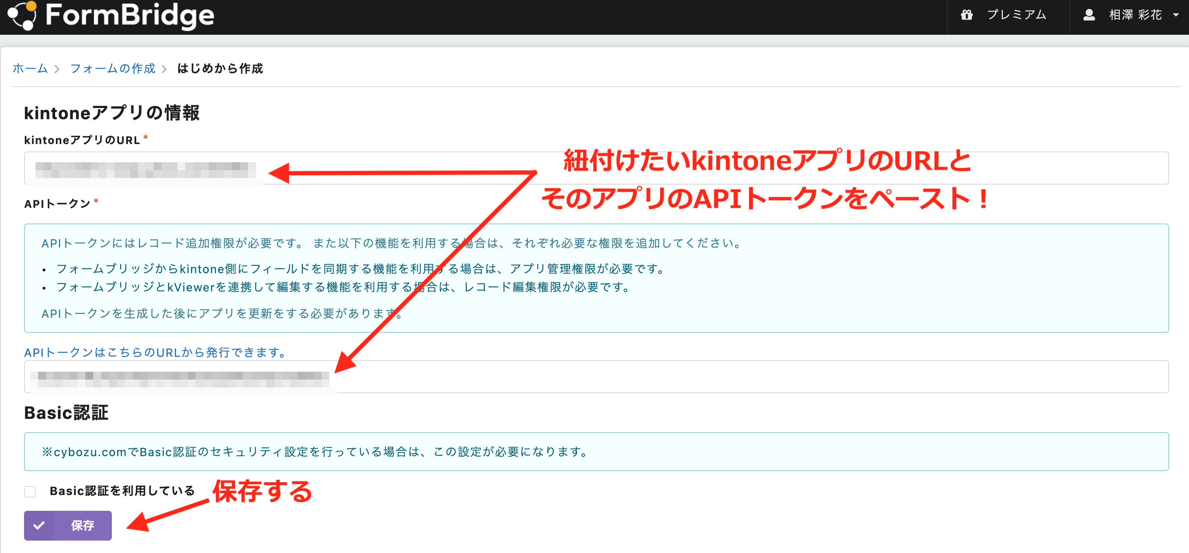
Task: Focus the APIトークン input field
Action: click(596, 376)
